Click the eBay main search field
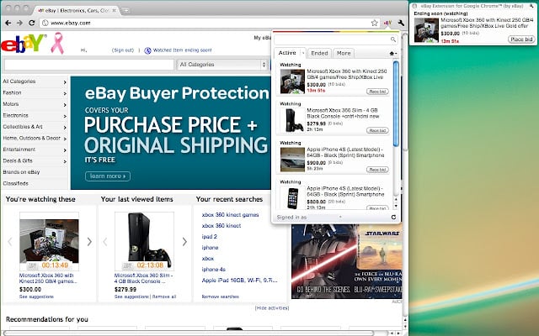This screenshot has width=539, height=336. [x=89, y=65]
